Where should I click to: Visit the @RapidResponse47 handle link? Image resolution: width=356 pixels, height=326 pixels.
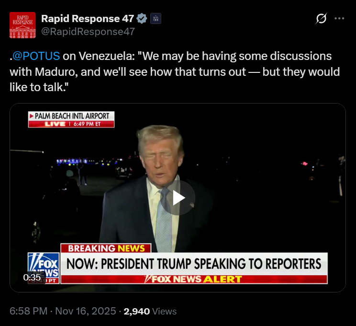[88, 32]
